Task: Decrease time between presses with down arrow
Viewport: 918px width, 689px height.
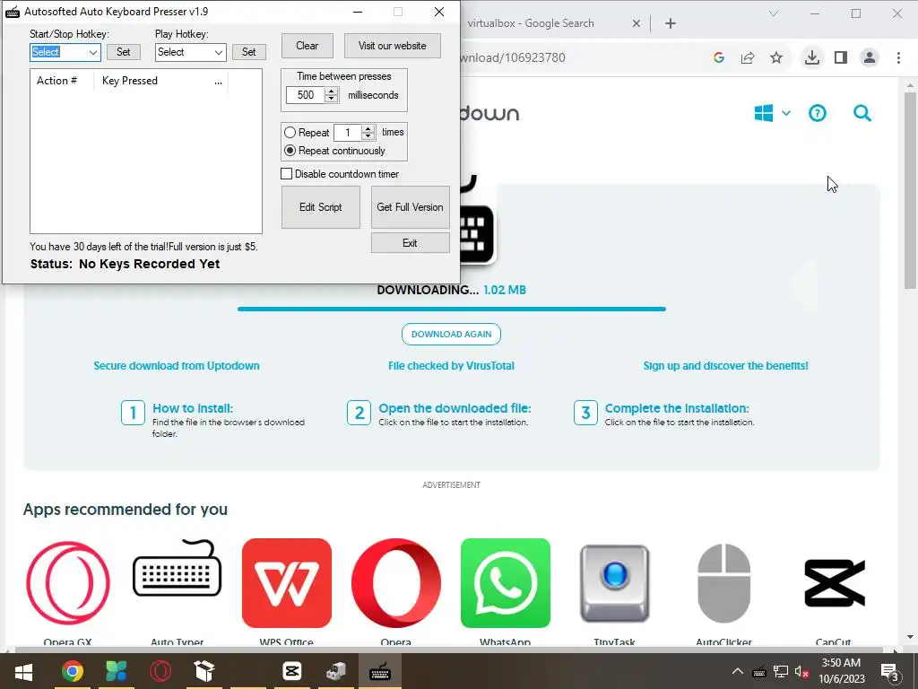Action: pos(332,99)
